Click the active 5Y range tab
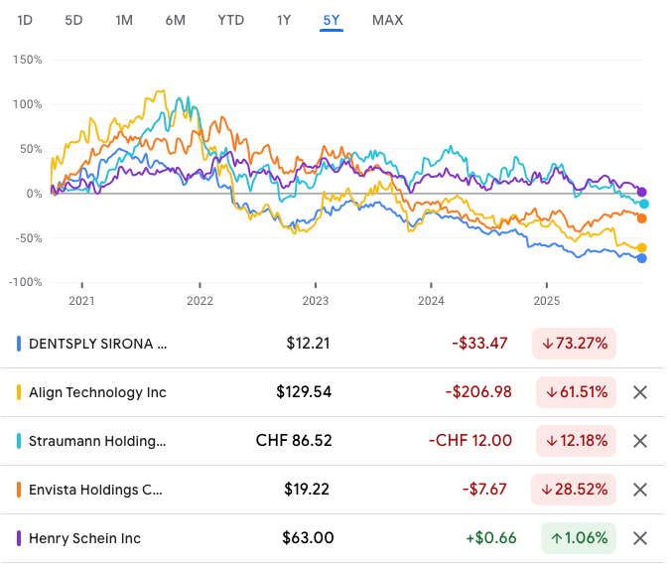The width and height of the screenshot is (671, 574). tap(331, 20)
